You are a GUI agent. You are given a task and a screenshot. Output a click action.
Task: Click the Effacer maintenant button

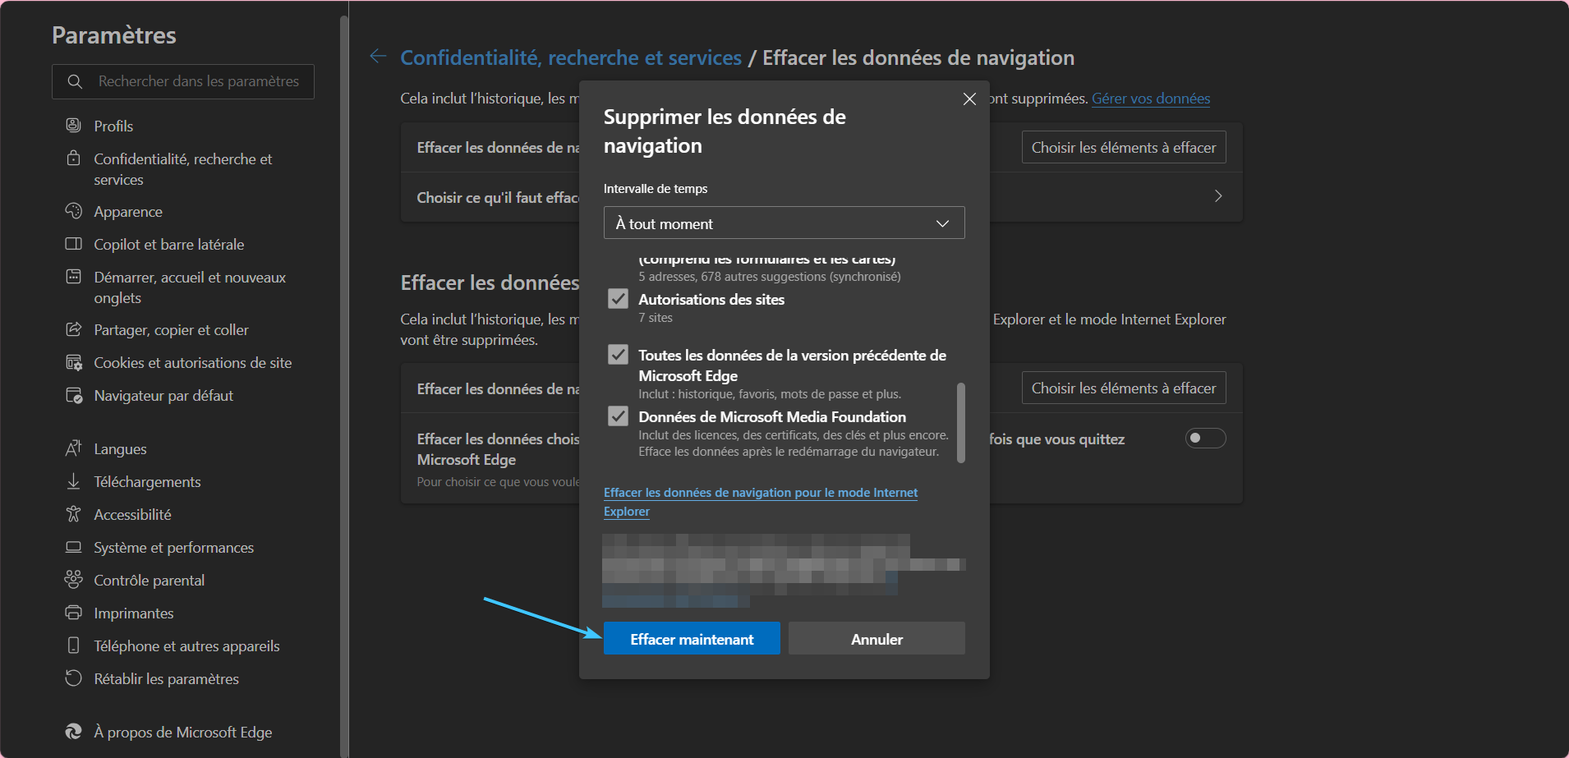(692, 638)
